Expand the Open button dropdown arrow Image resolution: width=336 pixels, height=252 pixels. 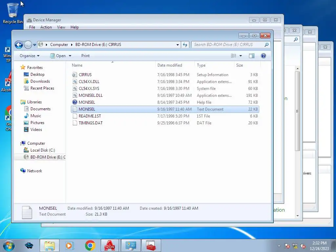coord(70,56)
